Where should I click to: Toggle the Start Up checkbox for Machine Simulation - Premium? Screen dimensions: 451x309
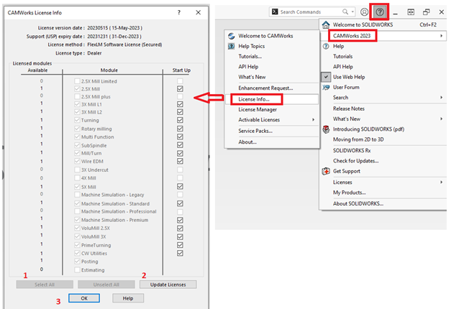pyautogui.click(x=180, y=220)
